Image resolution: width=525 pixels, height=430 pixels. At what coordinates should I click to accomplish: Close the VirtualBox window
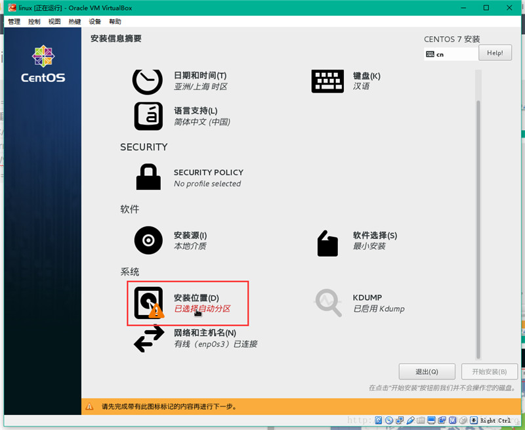point(509,8)
